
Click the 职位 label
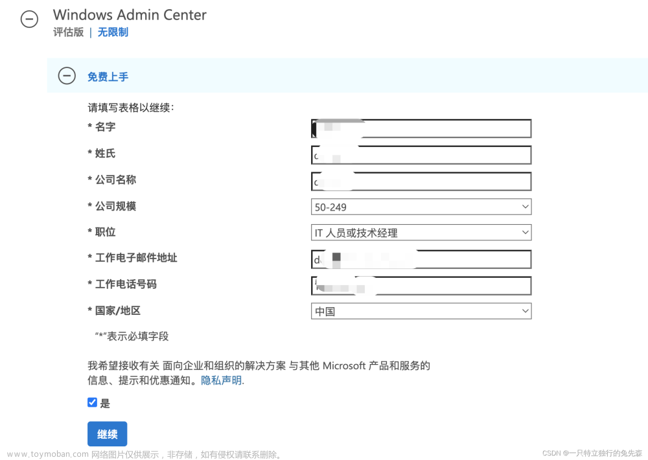coord(105,232)
